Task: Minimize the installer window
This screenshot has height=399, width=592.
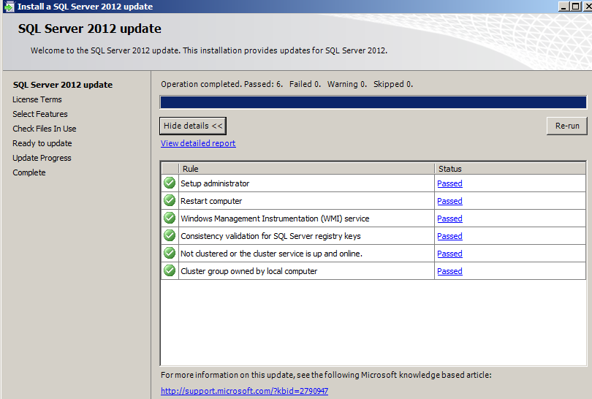Action: (x=563, y=7)
